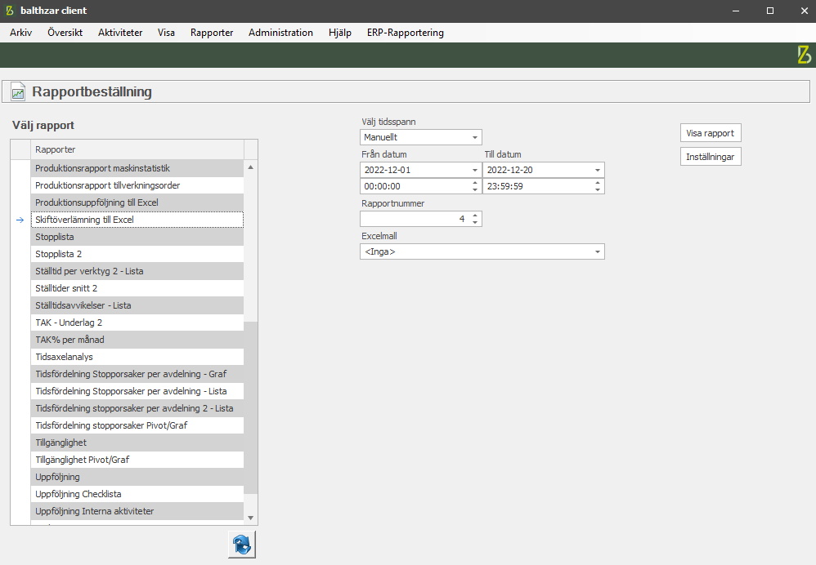Click the refresh icon below the report list
The height and width of the screenshot is (565, 816).
point(241,544)
